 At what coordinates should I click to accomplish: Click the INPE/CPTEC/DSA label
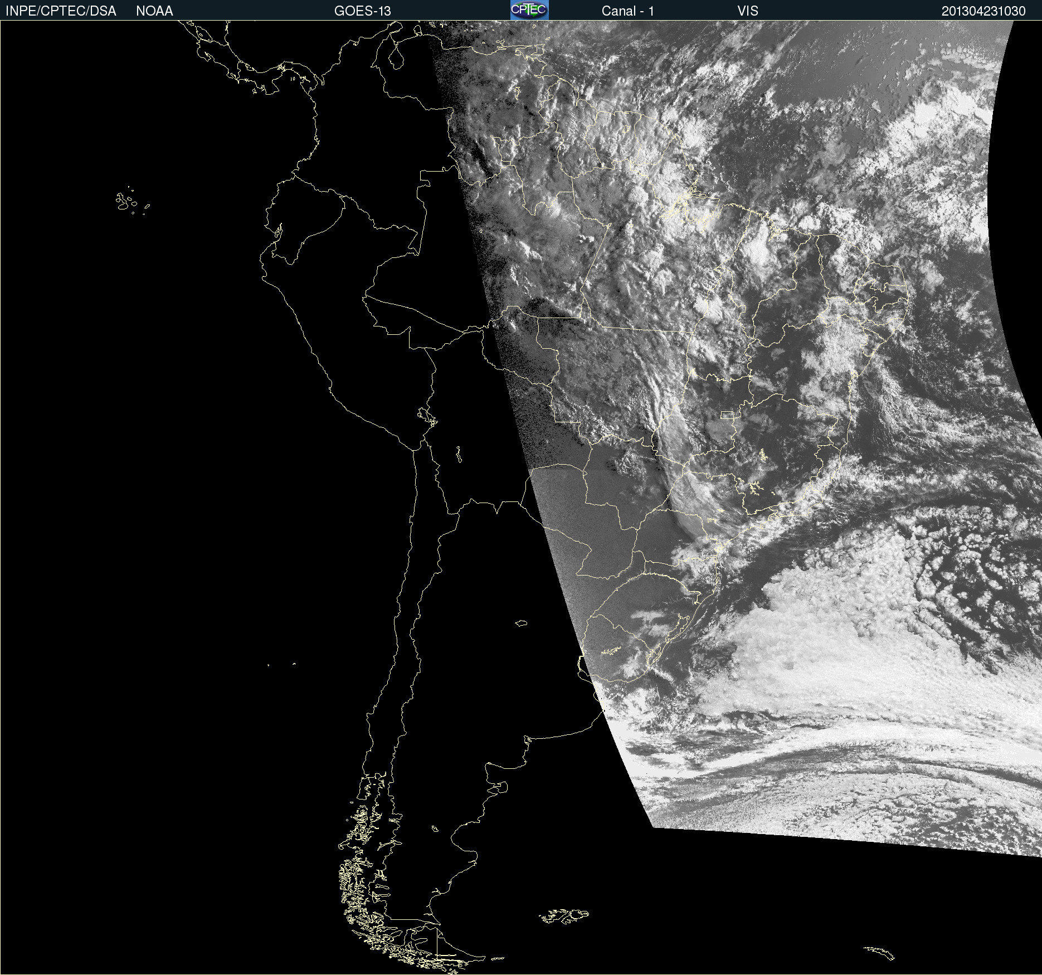[x=61, y=11]
